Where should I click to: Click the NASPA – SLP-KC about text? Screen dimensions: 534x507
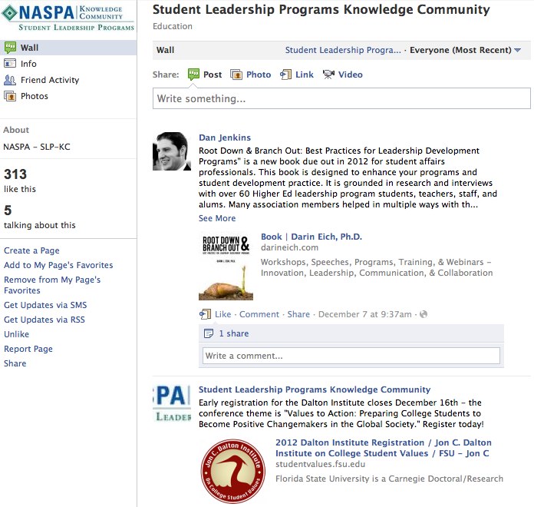coord(37,147)
